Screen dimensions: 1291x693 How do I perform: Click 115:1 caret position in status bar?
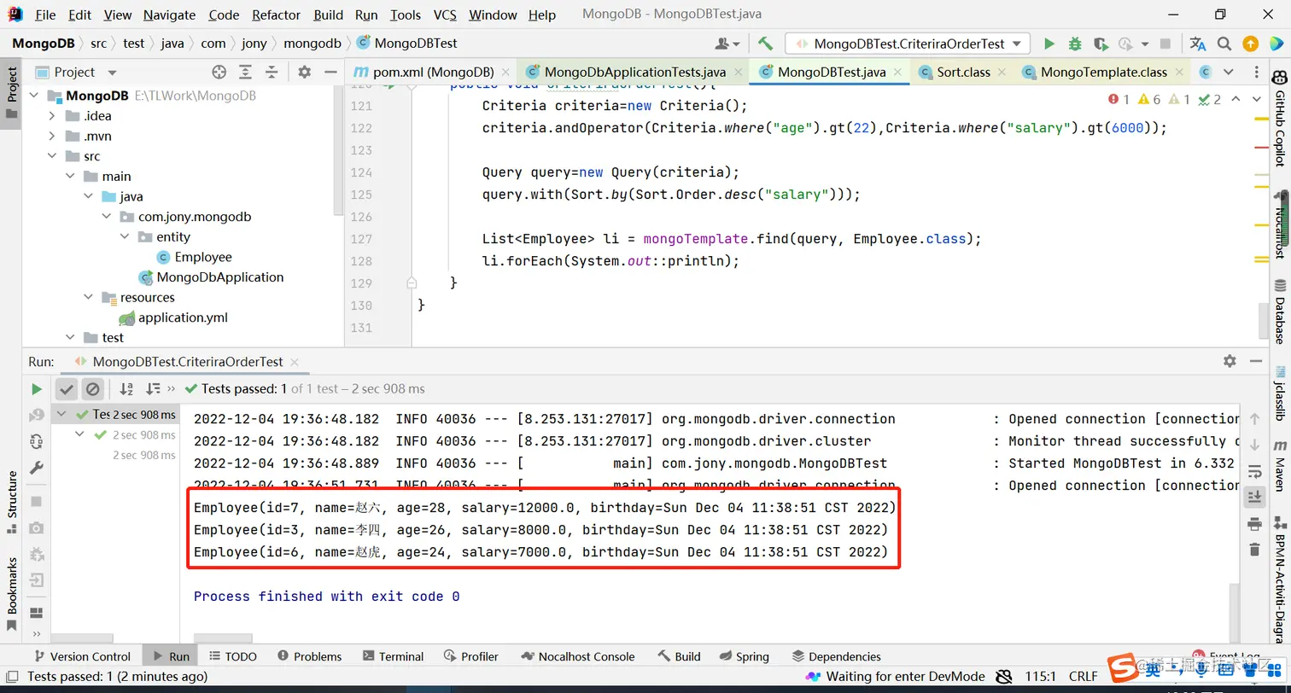tap(1040, 677)
